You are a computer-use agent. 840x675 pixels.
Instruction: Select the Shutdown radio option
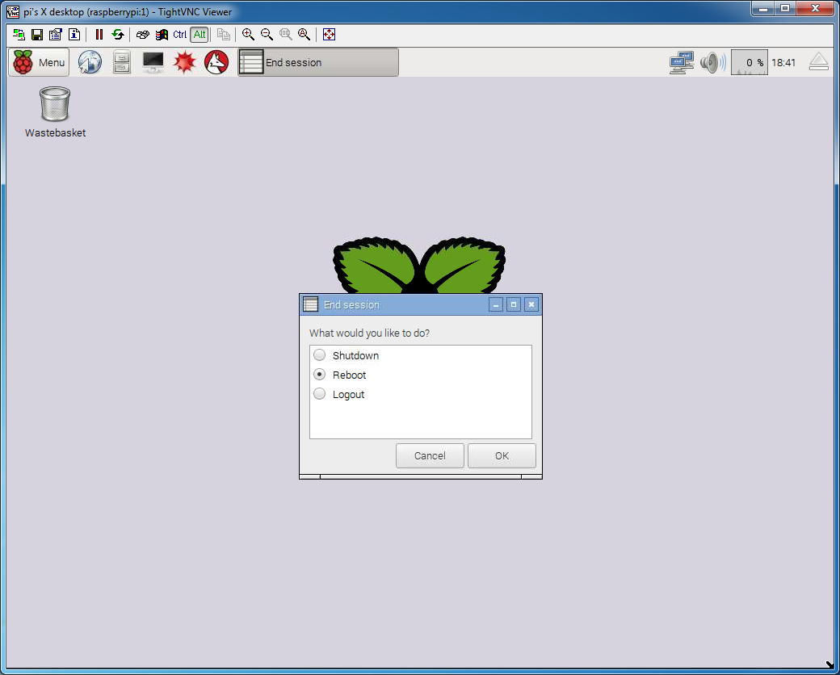click(x=319, y=355)
